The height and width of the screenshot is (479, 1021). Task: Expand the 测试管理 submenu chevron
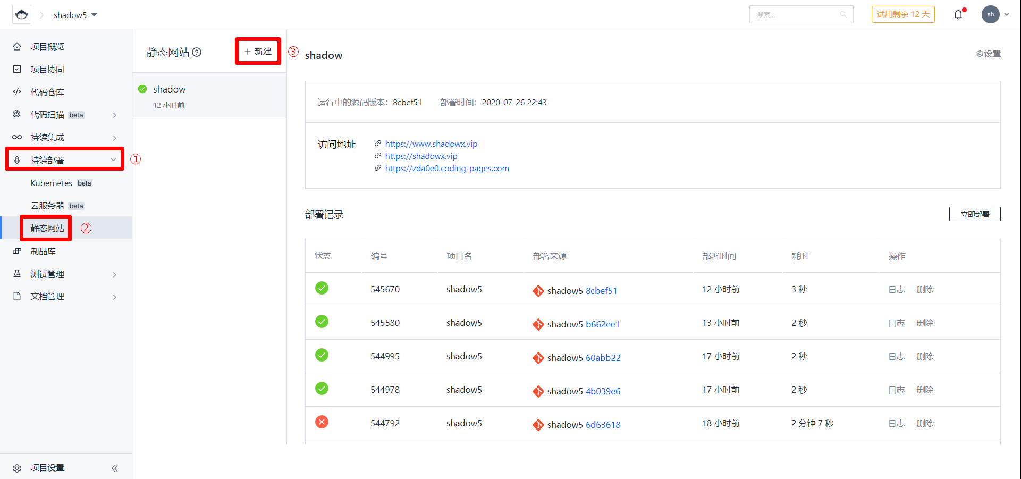point(114,274)
